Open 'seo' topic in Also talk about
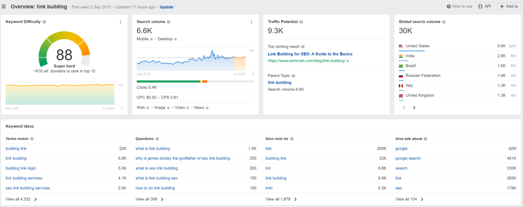523x207 pixels. (399, 188)
